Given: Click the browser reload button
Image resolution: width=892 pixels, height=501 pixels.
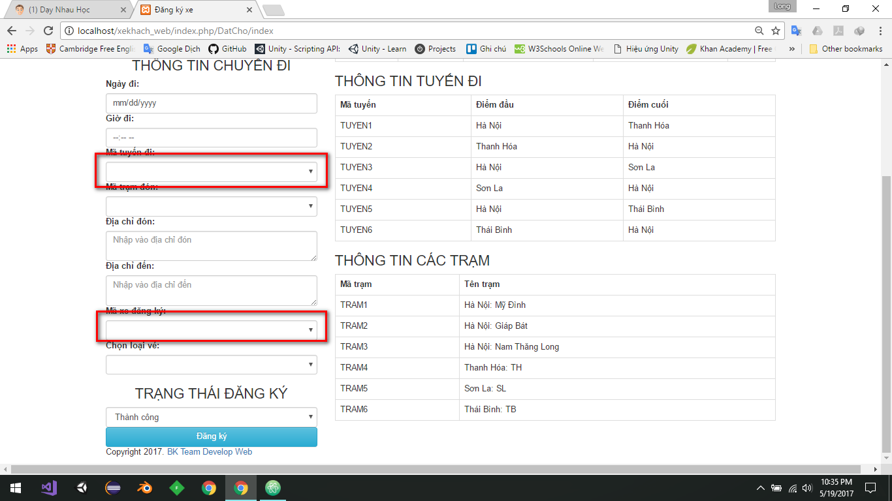Looking at the screenshot, I should [48, 31].
